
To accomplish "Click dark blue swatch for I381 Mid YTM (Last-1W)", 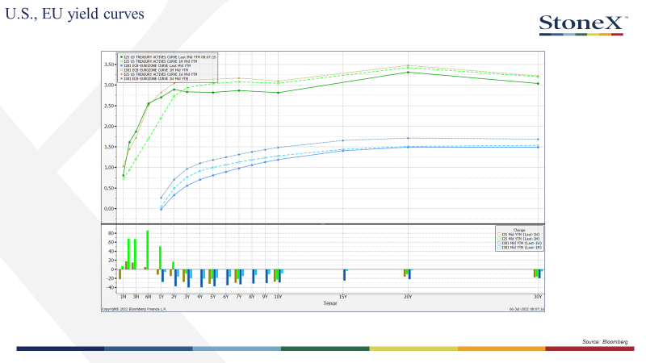I will [x=499, y=244].
